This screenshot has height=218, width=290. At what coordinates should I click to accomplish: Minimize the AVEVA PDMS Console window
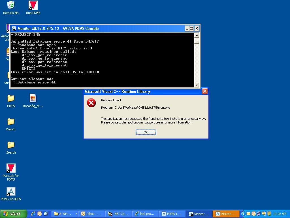[187, 29]
